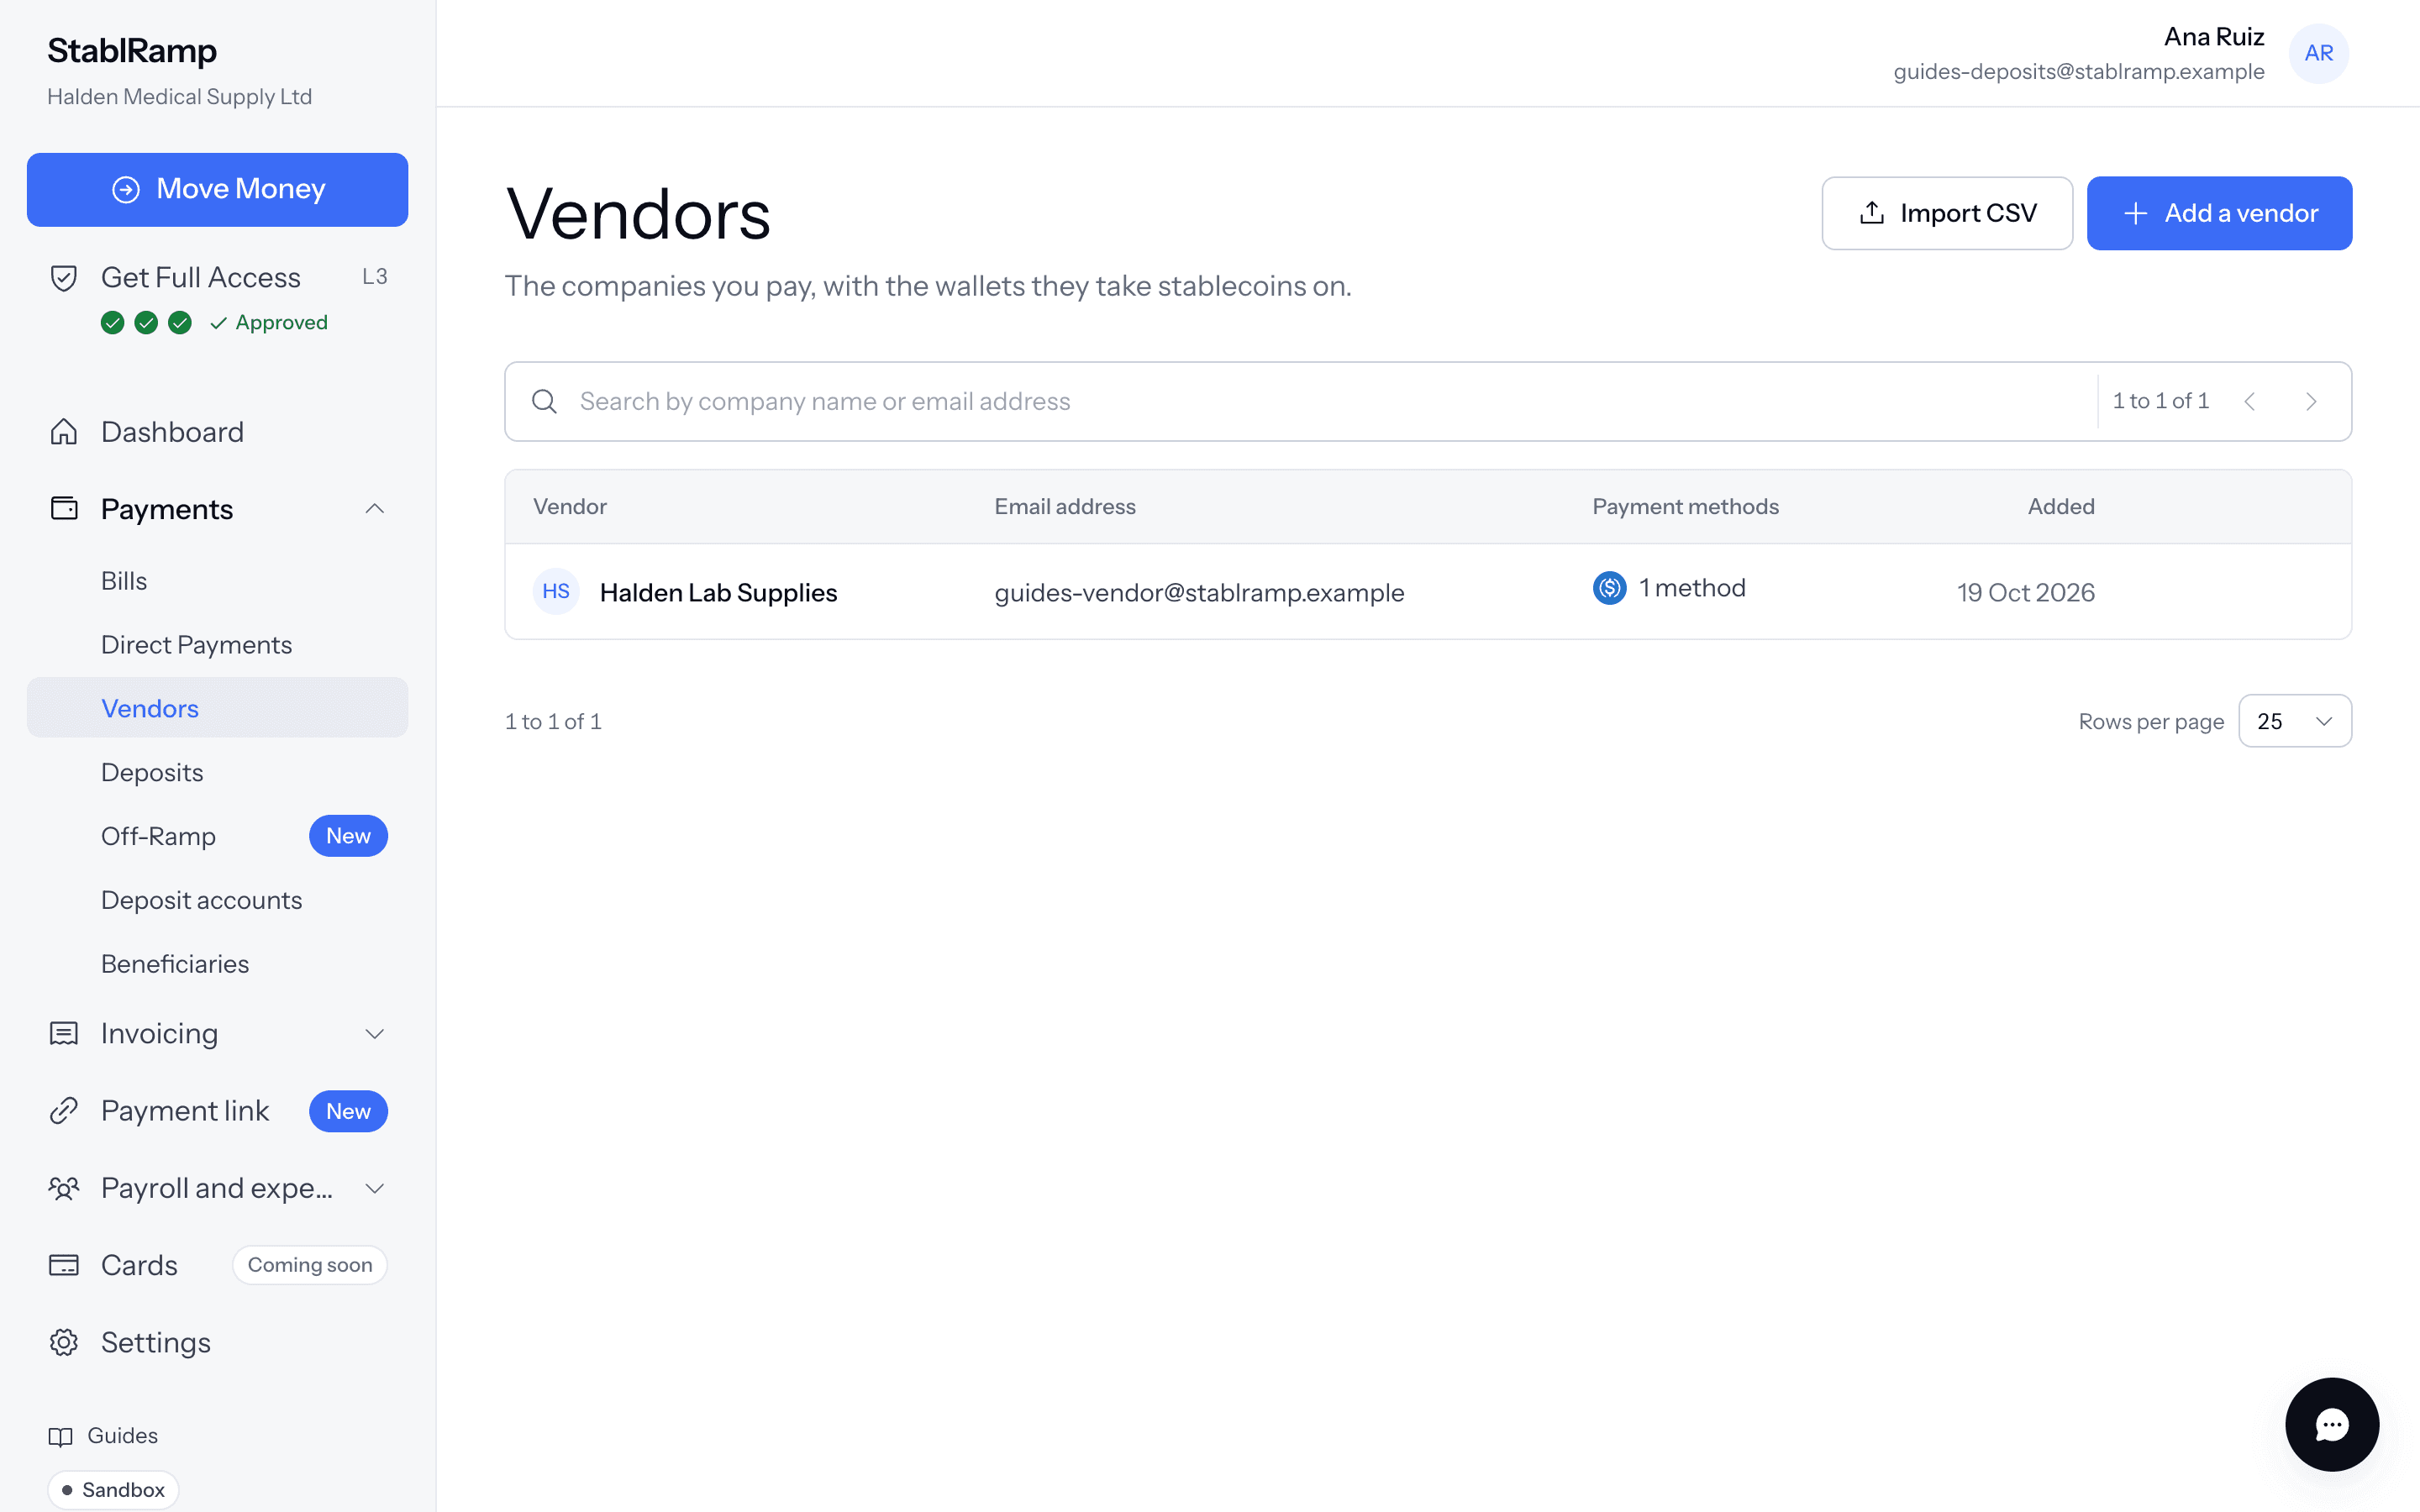Open the Rows per page dropdown
Viewport: 2420px width, 1512px height.
2295,721
